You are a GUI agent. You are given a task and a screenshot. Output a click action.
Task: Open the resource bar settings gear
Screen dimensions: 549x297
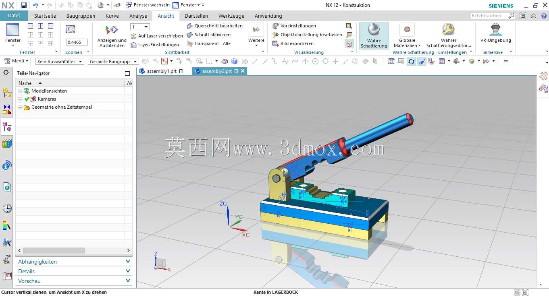pos(6,72)
